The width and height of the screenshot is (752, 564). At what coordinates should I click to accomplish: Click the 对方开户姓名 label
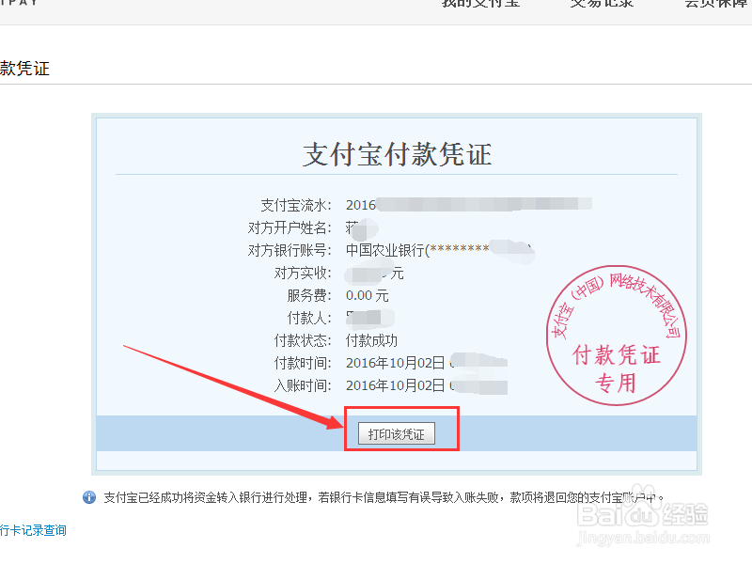[x=290, y=227]
